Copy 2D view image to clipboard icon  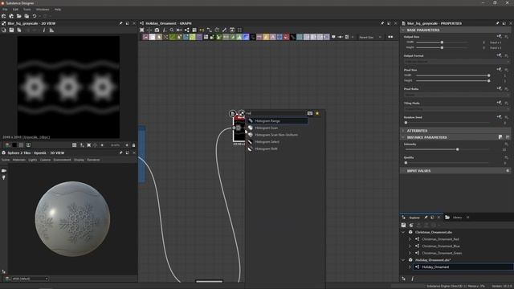click(x=19, y=31)
